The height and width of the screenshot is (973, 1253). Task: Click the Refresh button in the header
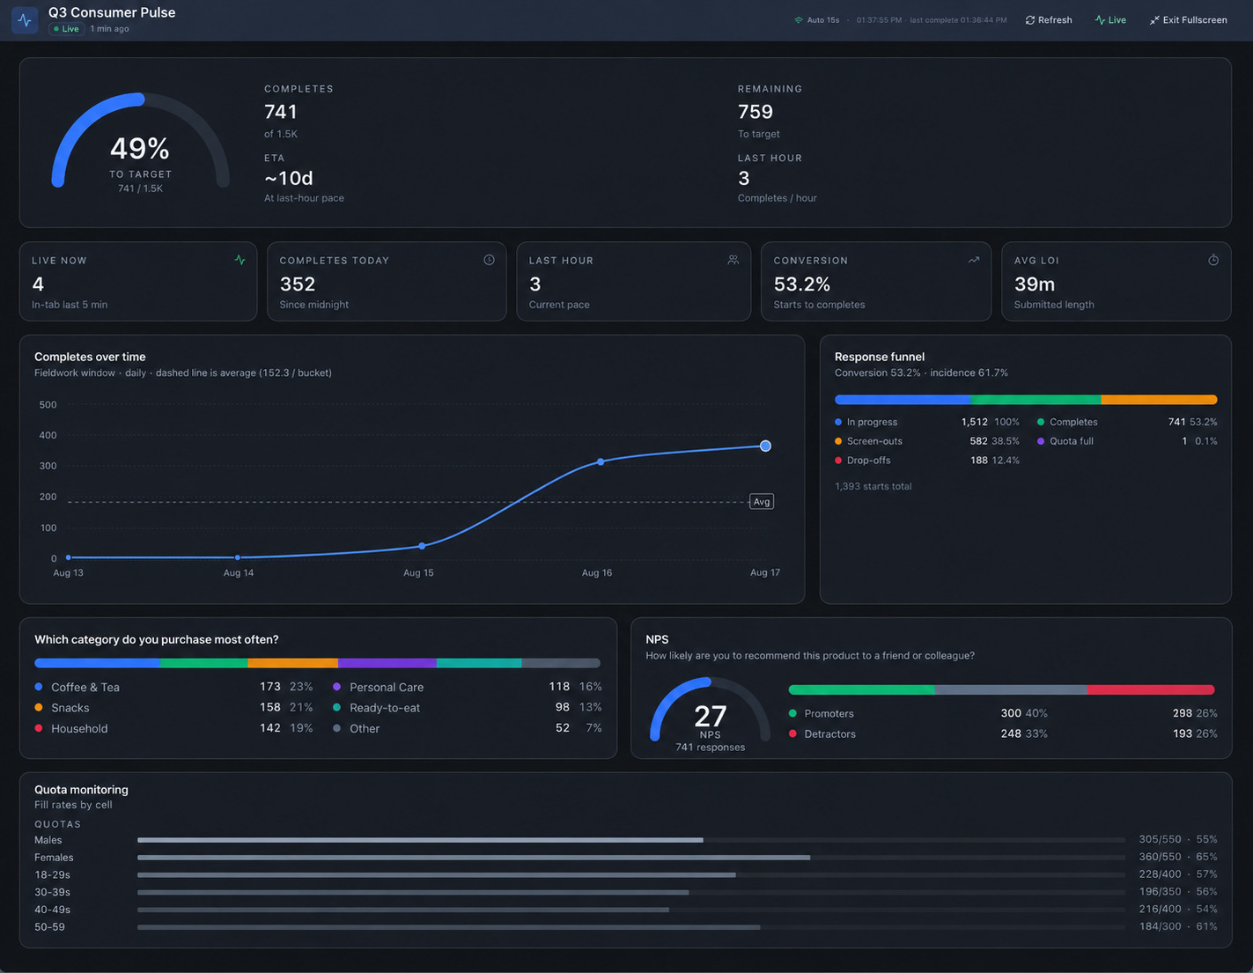tap(1049, 20)
